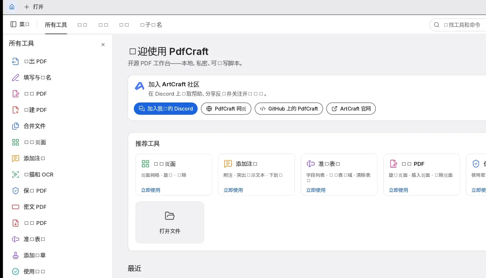Go to the Home icon in top bar

click(x=12, y=7)
